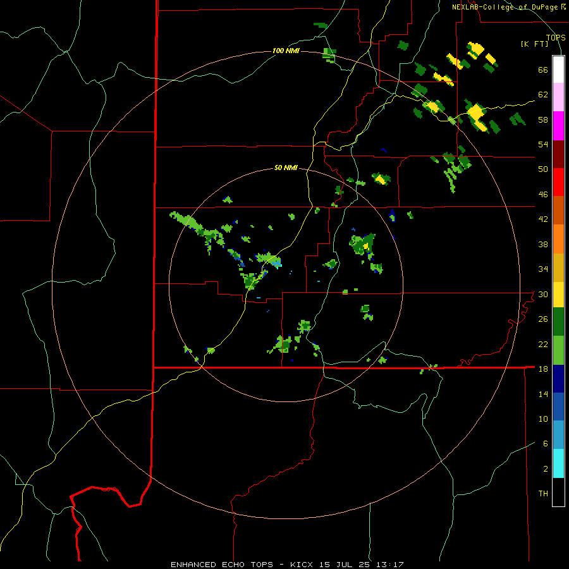569x569 pixels.
Task: Click the black threshold swatch at legend bottom
Action: click(558, 492)
